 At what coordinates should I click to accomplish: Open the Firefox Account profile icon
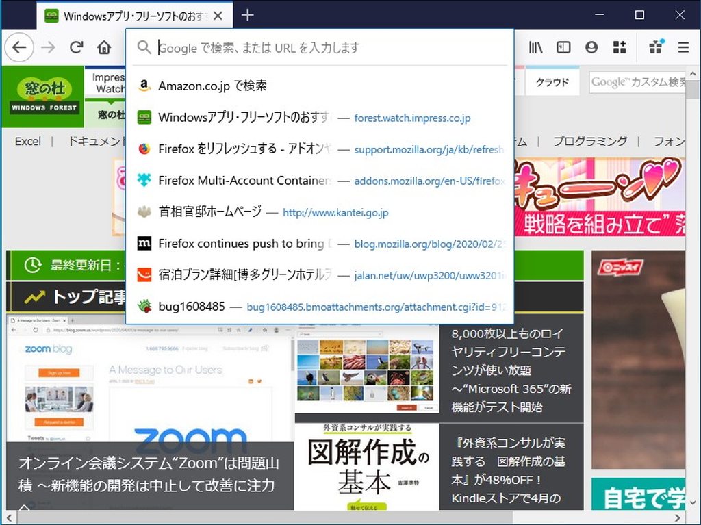pyautogui.click(x=591, y=47)
